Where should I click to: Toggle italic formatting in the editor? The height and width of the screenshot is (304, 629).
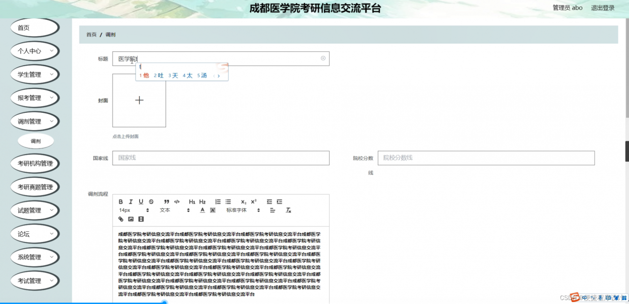[x=131, y=202]
